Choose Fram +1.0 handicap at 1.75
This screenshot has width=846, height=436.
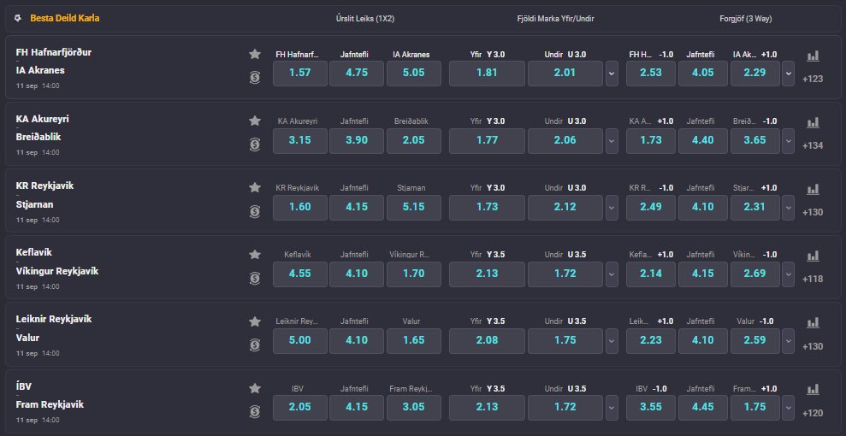coord(754,408)
